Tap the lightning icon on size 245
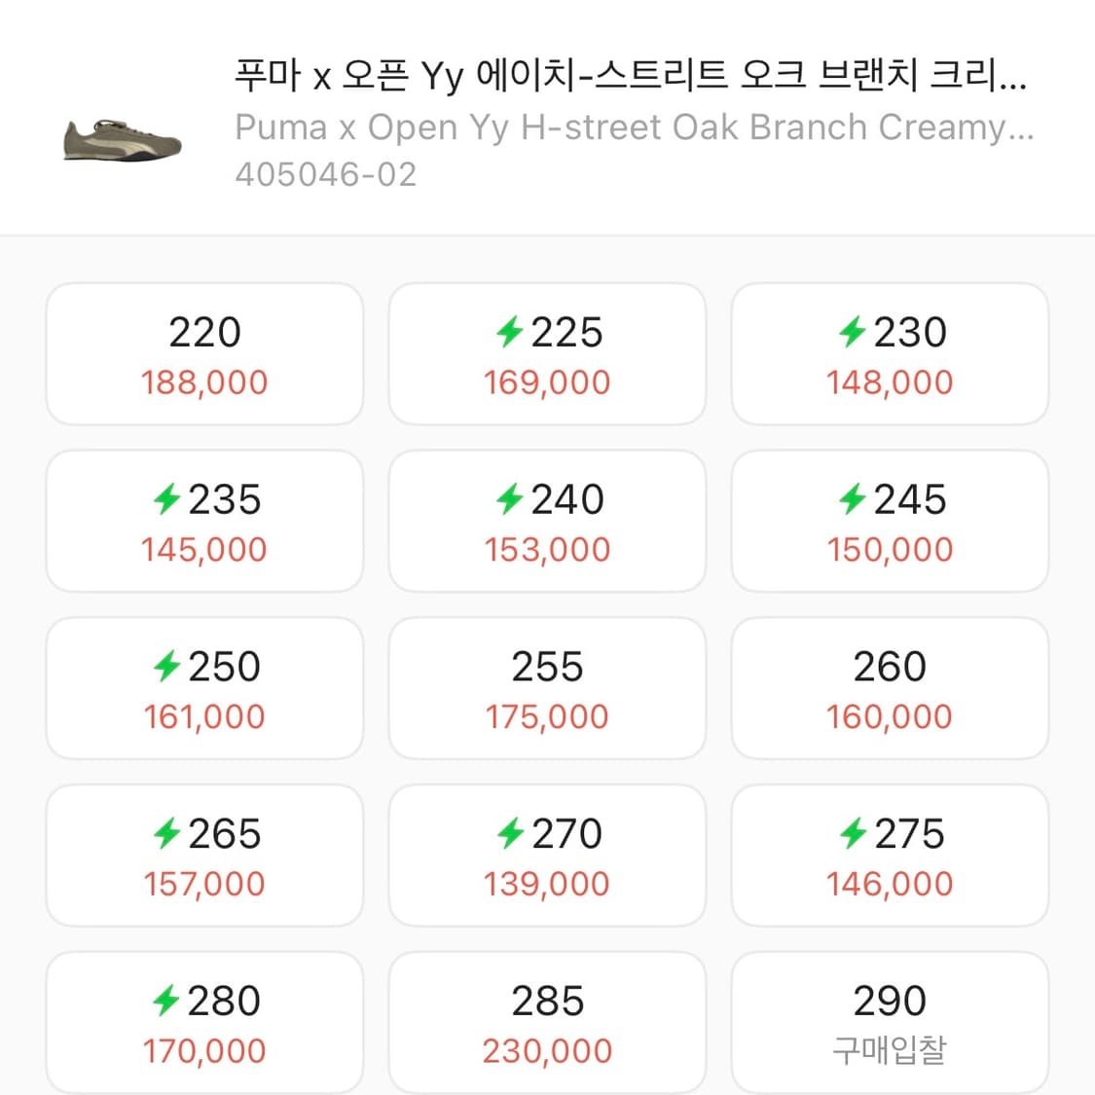 click(853, 499)
